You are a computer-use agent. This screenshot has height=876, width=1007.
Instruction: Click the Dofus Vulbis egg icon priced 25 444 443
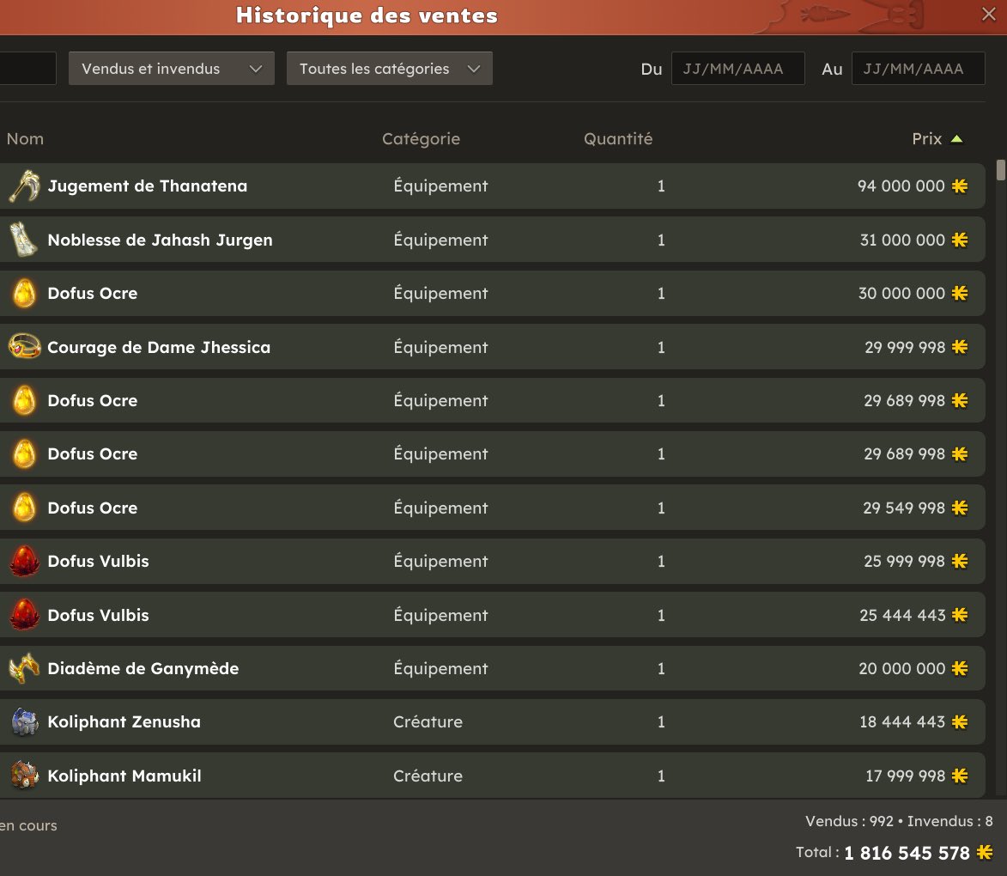click(x=24, y=615)
